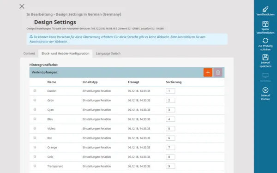
Task: Click the Sortierung column header
Action: (174, 82)
